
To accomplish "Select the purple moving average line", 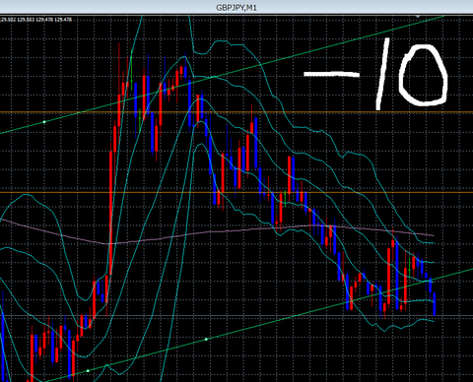I will point(217,232).
